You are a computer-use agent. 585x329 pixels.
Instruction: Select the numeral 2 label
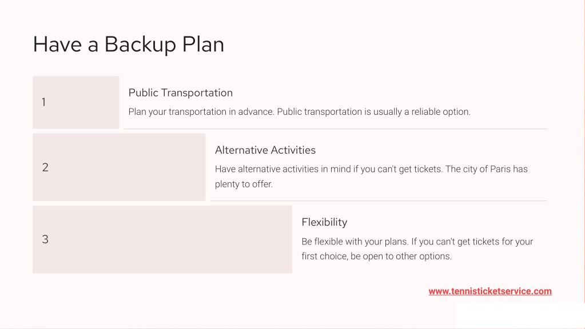(x=45, y=167)
